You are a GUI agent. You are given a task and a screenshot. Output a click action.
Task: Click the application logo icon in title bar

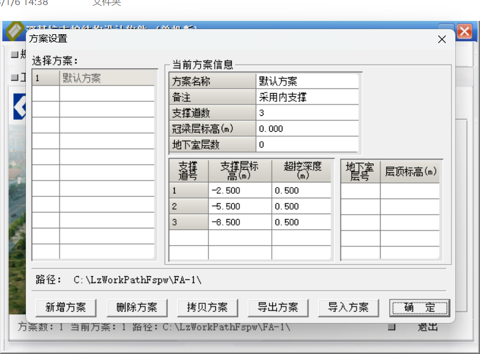coord(14,31)
